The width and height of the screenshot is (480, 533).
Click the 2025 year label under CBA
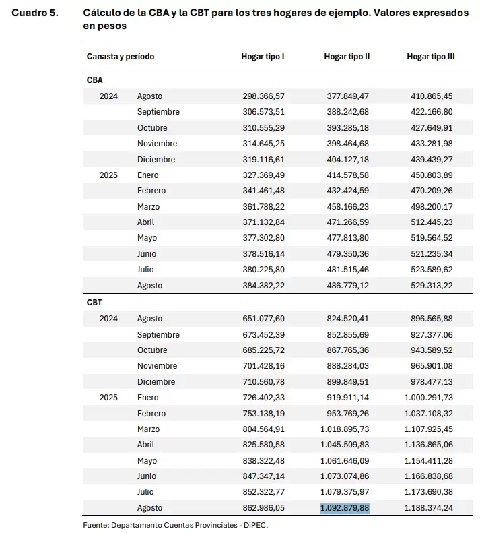pos(108,175)
